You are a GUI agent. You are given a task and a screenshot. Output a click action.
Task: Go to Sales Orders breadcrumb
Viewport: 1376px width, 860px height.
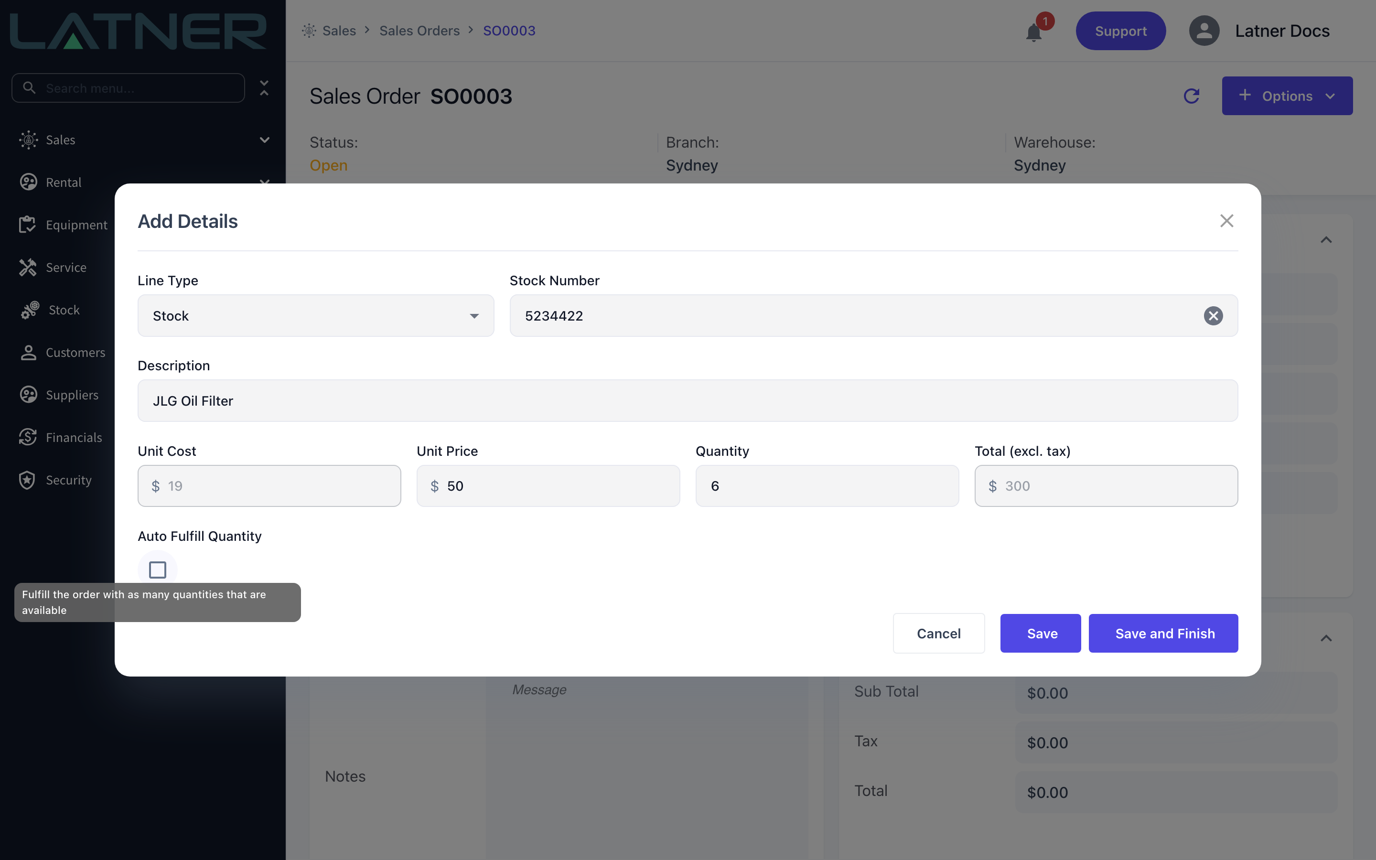(419, 31)
